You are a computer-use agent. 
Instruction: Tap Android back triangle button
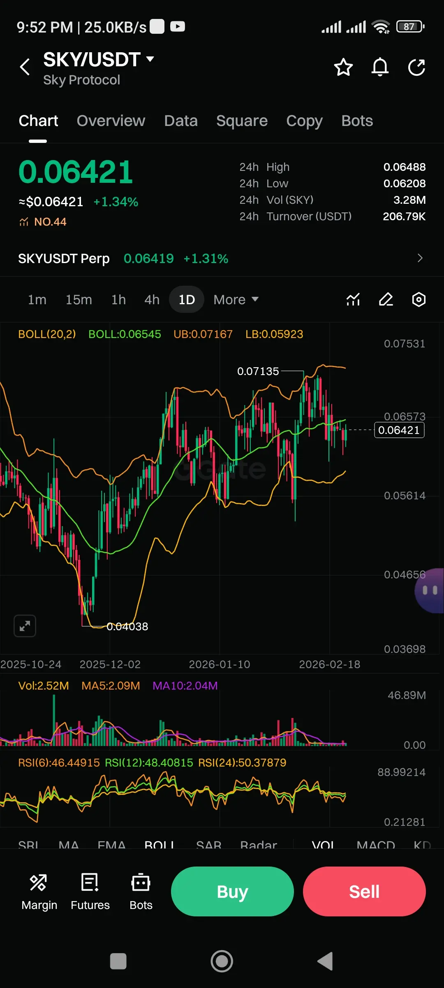[325, 962]
